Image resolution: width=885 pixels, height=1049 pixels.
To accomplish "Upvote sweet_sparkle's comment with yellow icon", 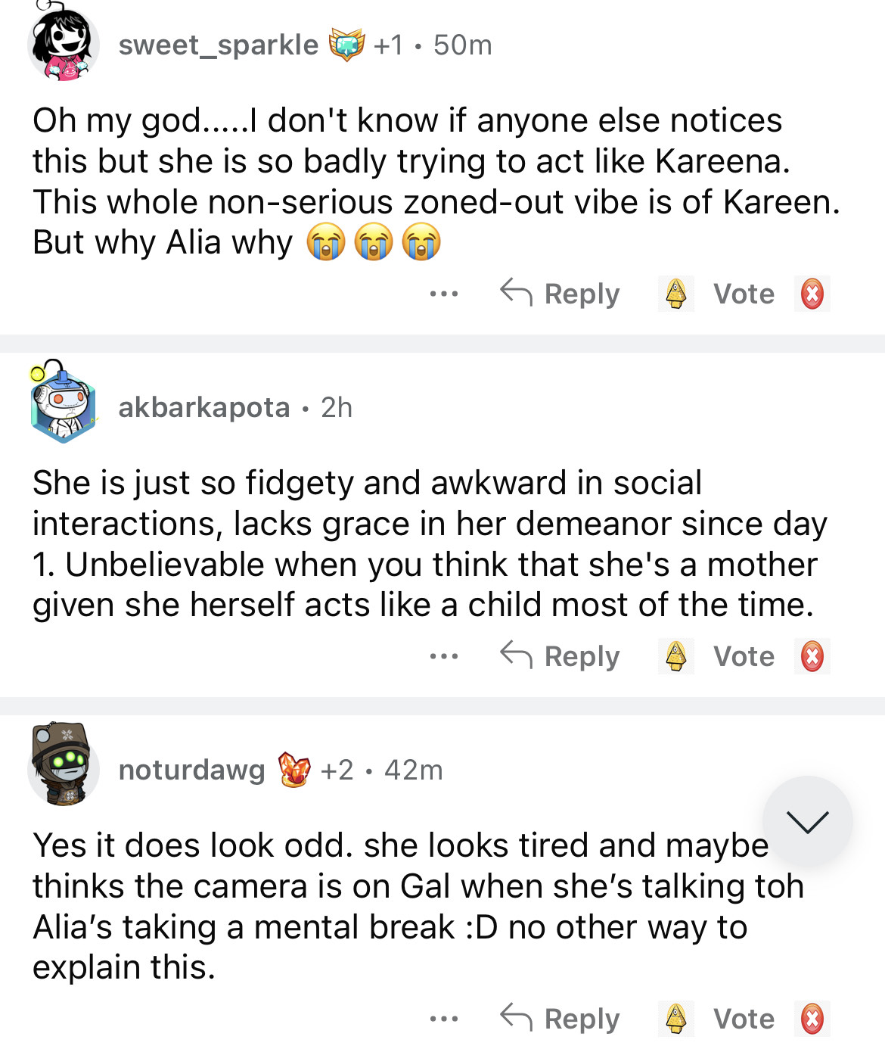I will pyautogui.click(x=675, y=294).
